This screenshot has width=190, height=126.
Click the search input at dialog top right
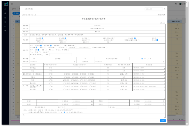coord(153,9)
